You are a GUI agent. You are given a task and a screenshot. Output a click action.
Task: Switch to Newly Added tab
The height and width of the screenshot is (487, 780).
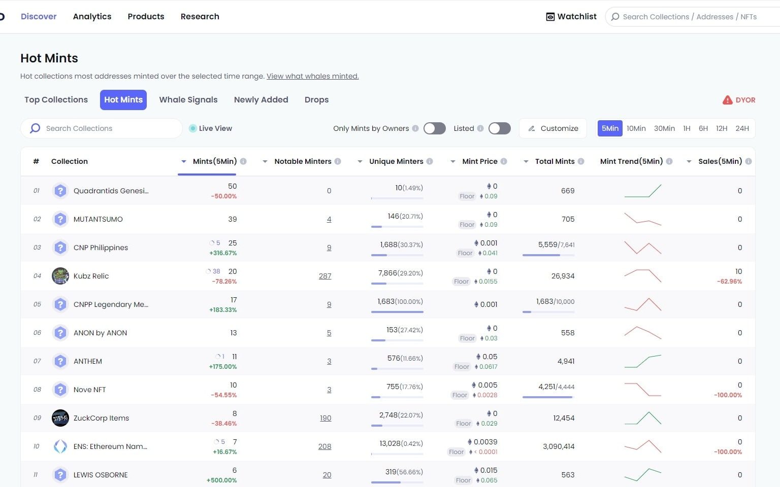tap(261, 100)
